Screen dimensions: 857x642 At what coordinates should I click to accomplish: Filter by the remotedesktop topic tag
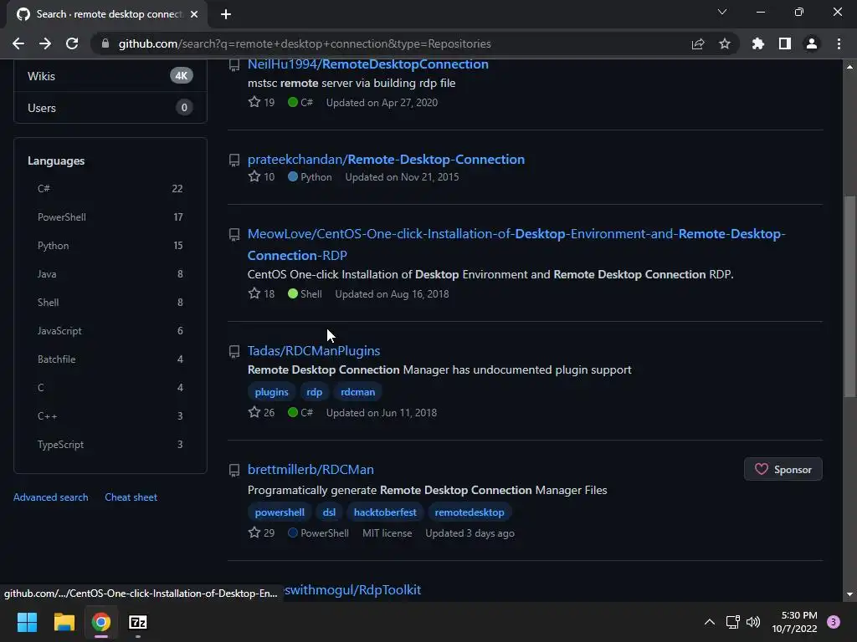[x=470, y=512]
